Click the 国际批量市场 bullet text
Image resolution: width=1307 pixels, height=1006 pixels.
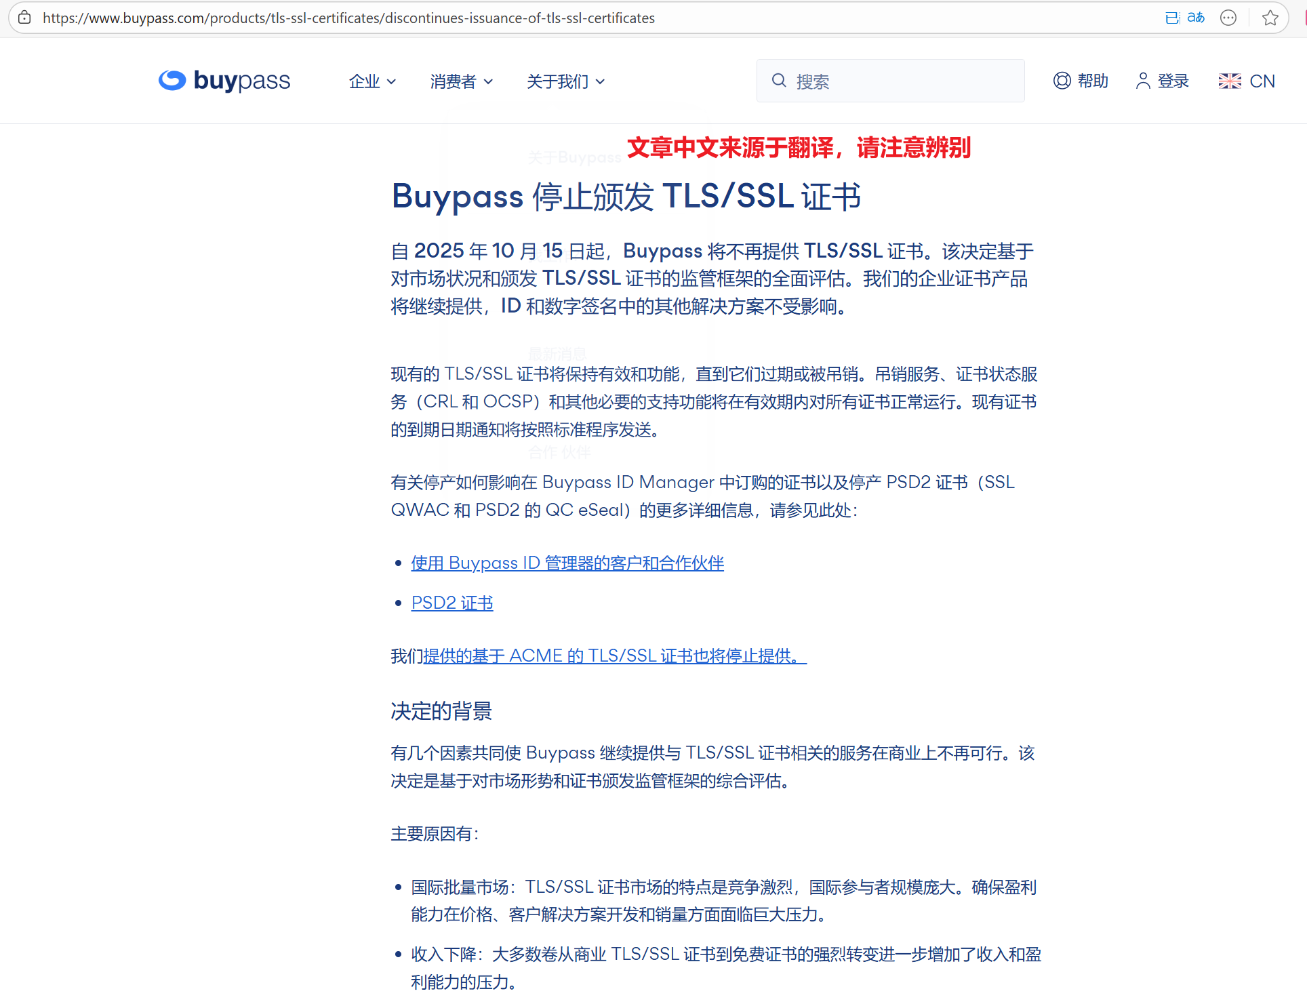coord(723,900)
